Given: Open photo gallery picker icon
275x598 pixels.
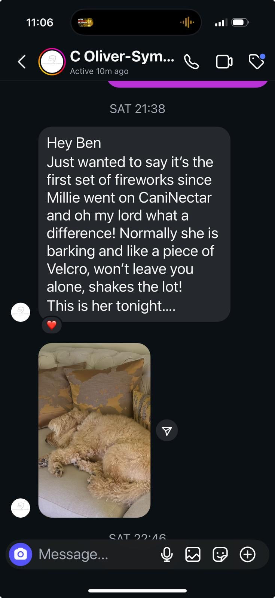Looking at the screenshot, I should click(193, 554).
